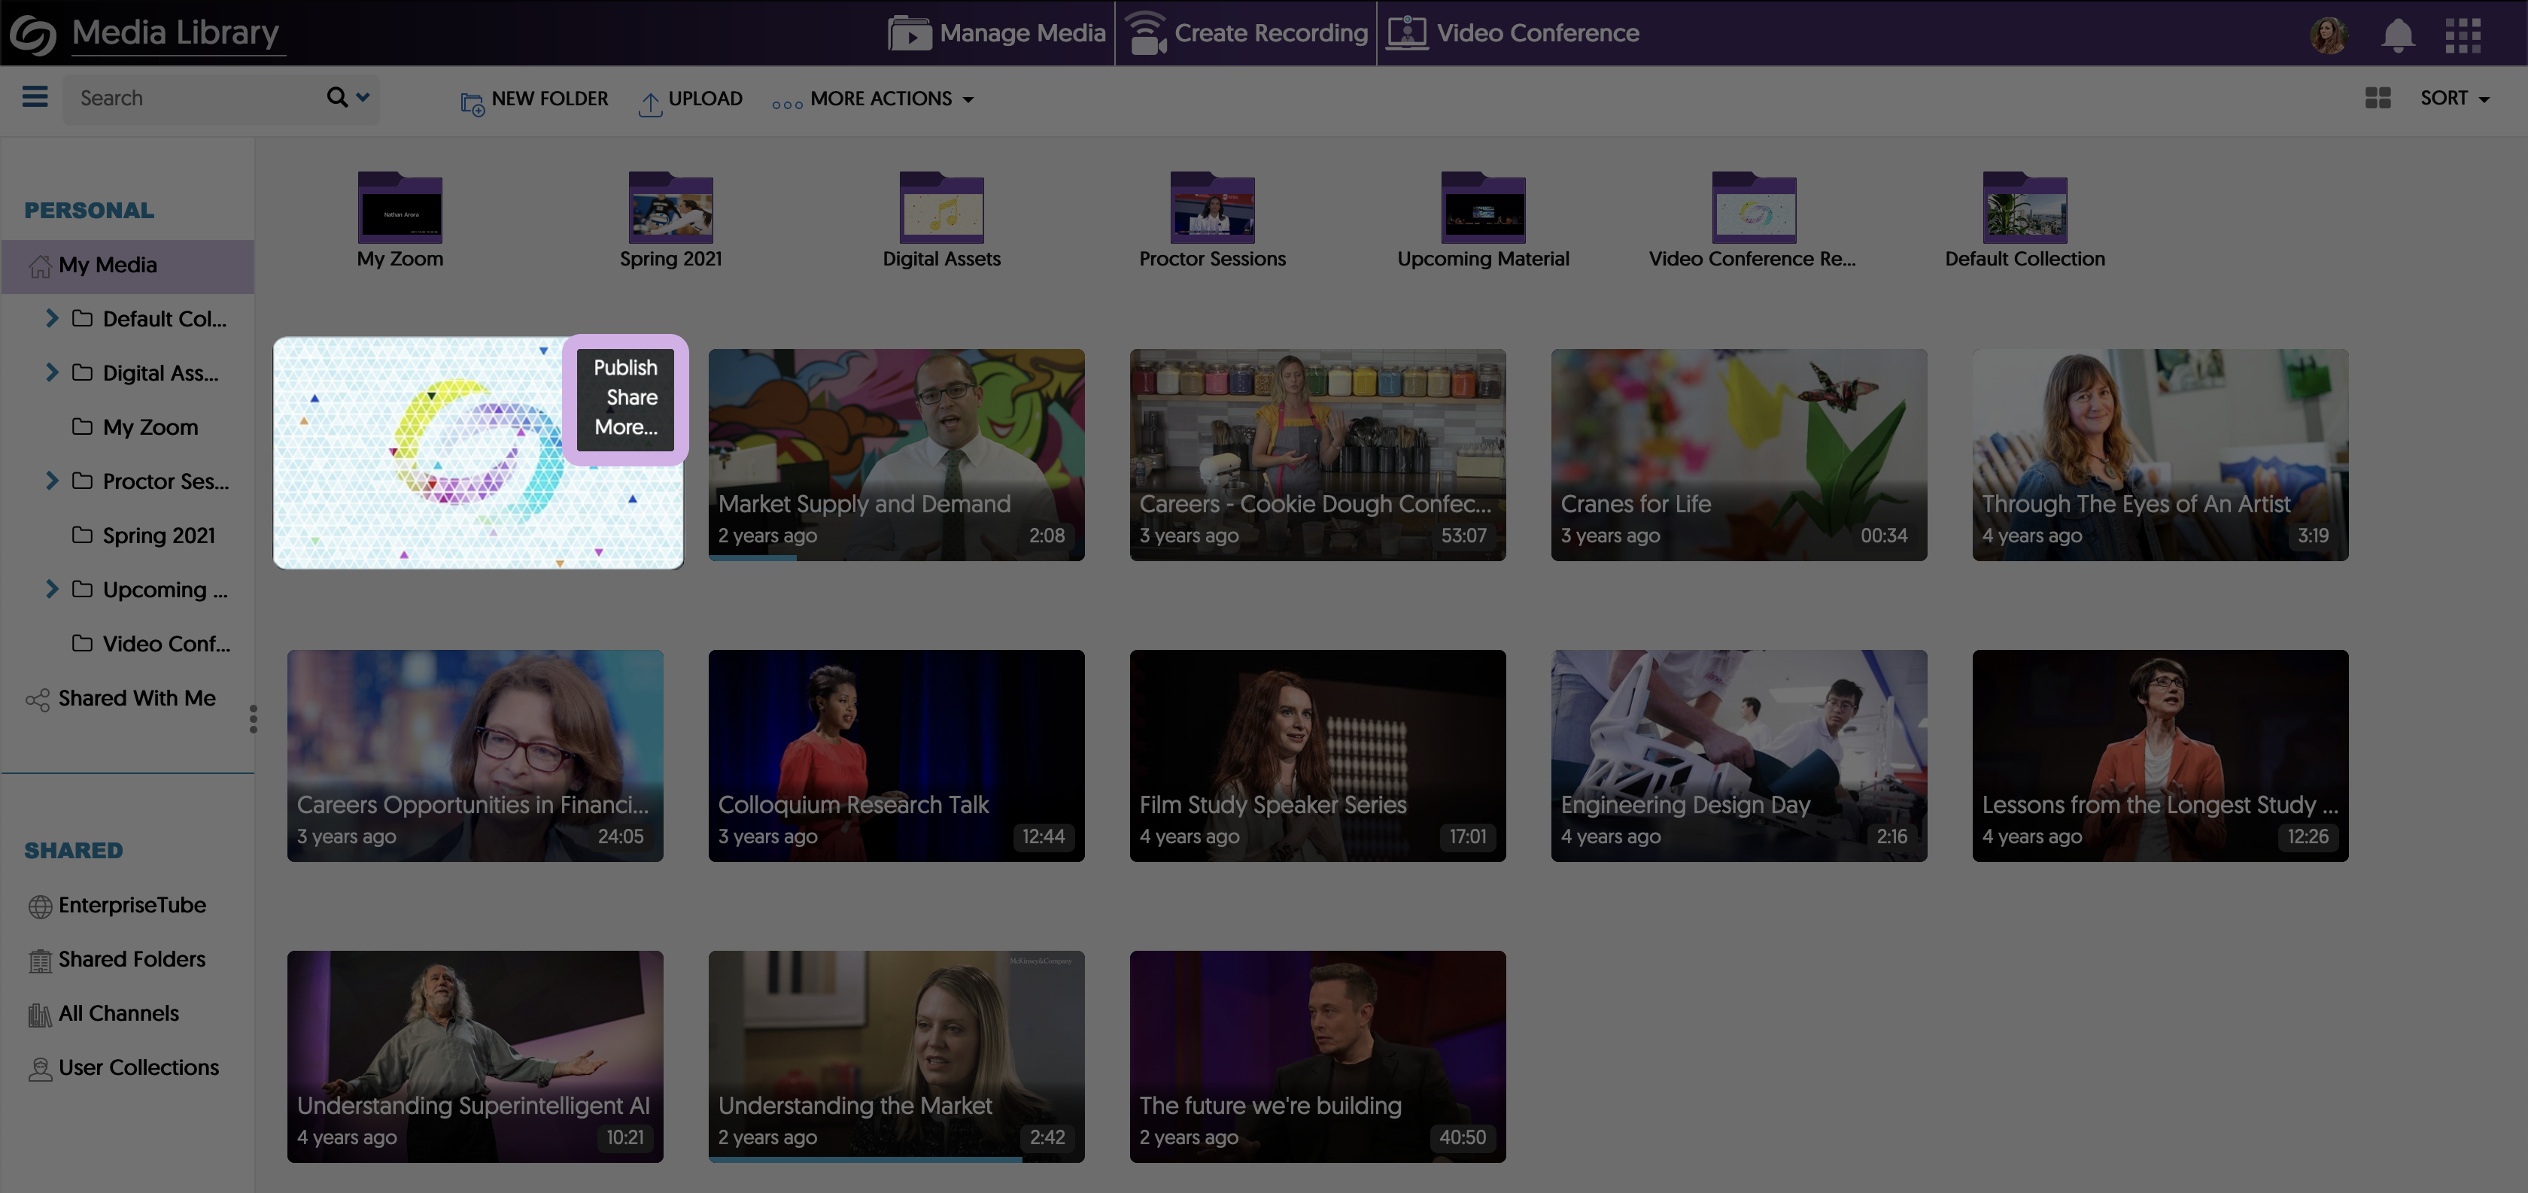This screenshot has height=1193, width=2528.
Task: Click the notifications bell icon
Action: [2398, 35]
